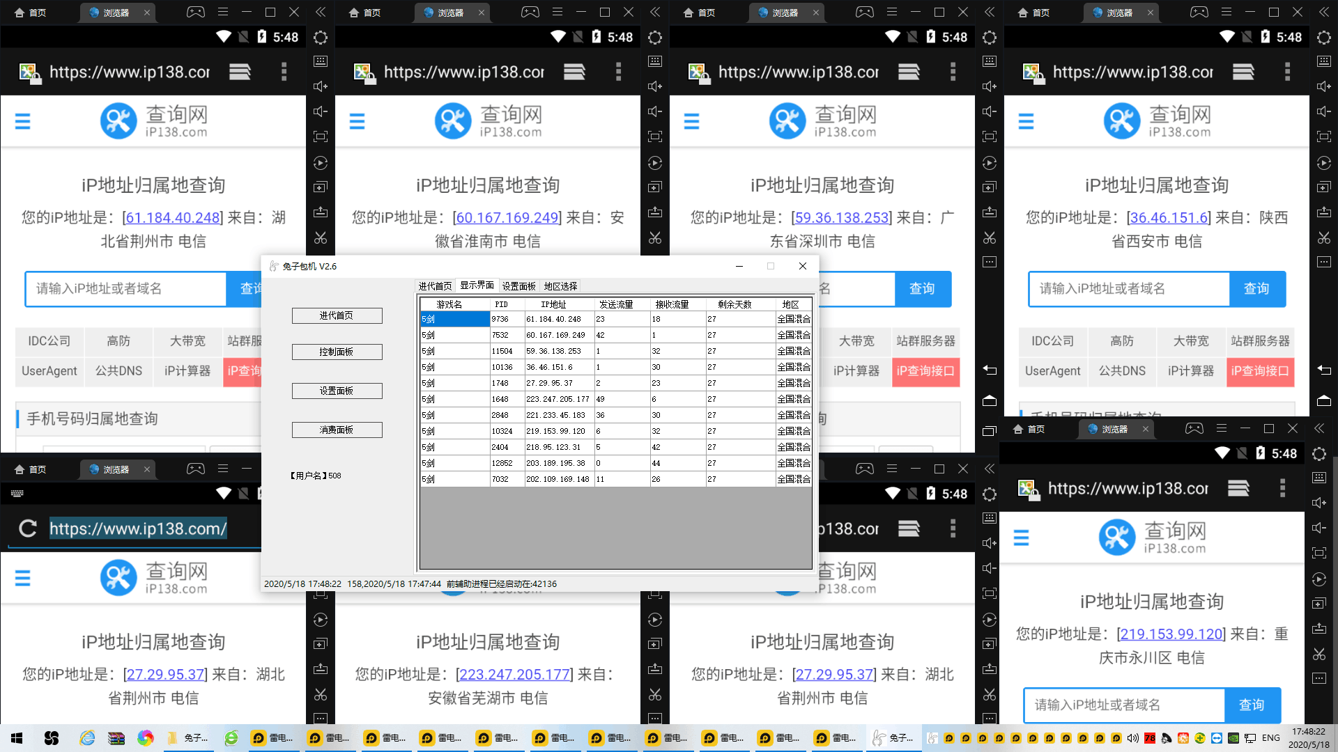Screen dimensions: 1338x752
Task: Select the 地区选择 tab in 兔子包机
Action: click(x=560, y=286)
